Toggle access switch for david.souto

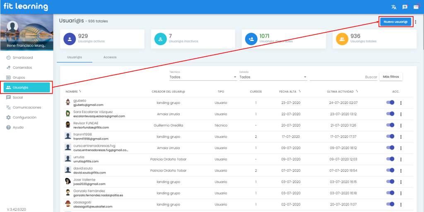click(390, 170)
